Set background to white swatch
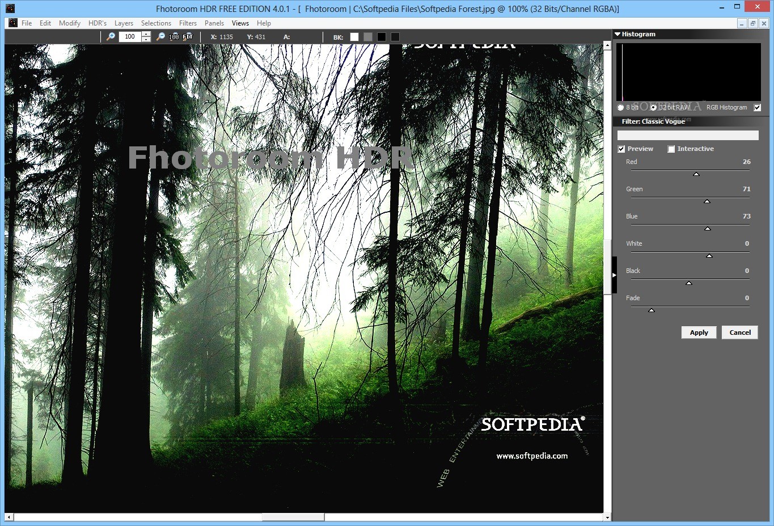 pyautogui.click(x=354, y=37)
